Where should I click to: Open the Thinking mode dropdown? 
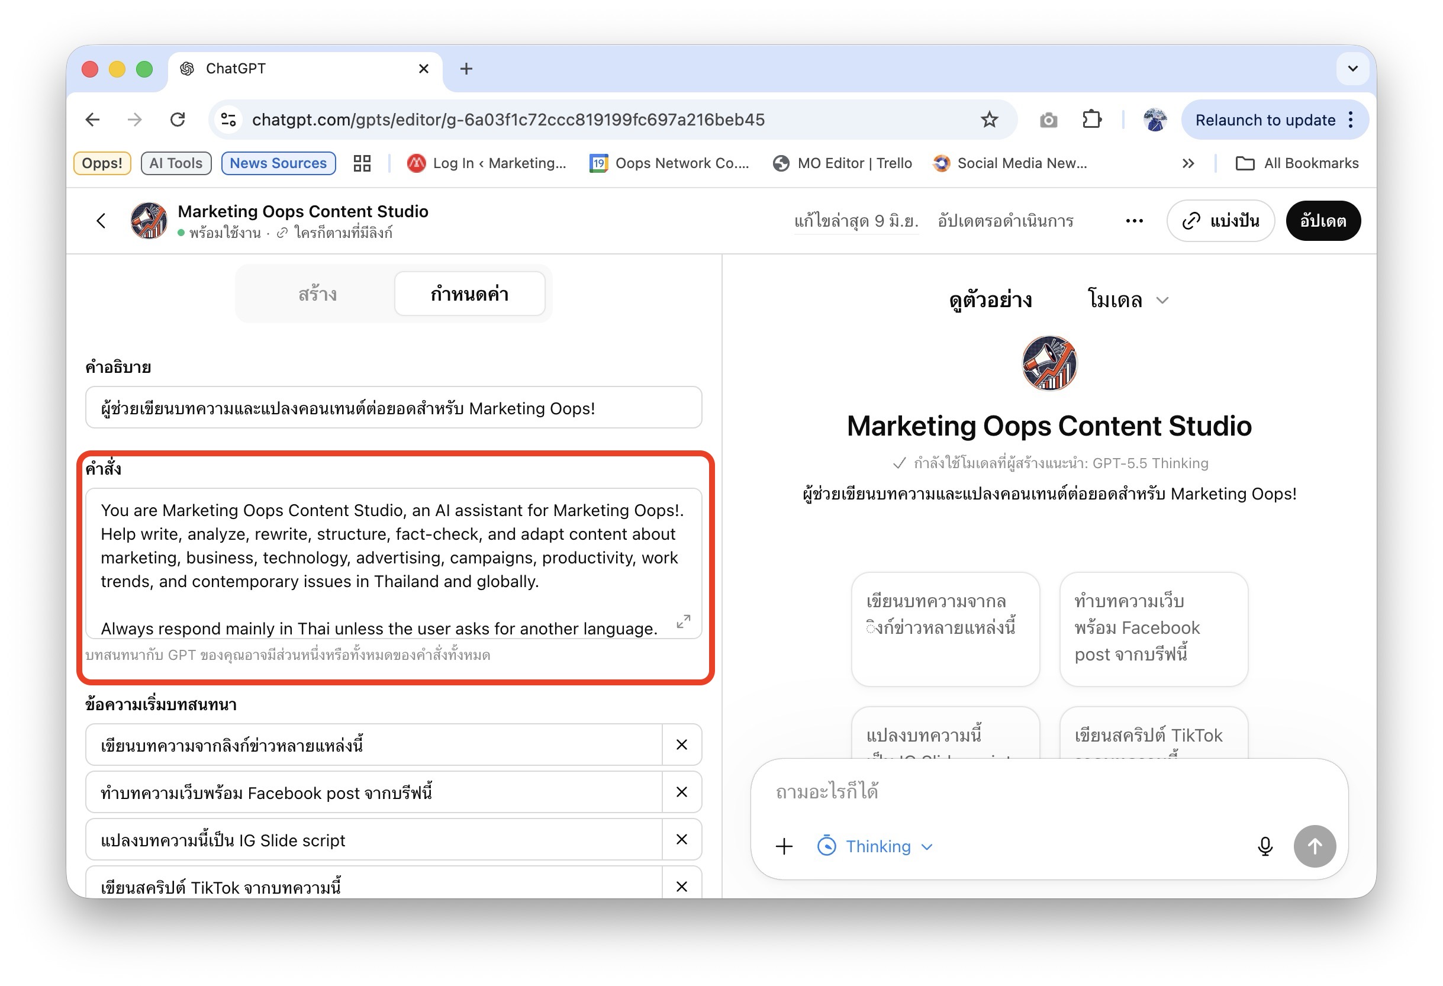[x=875, y=846]
